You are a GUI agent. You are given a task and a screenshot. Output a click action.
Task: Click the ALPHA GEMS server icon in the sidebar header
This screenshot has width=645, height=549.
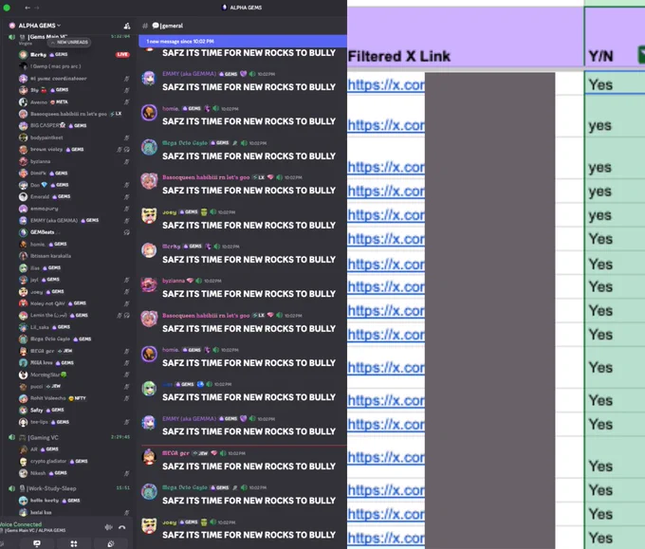[x=12, y=26]
